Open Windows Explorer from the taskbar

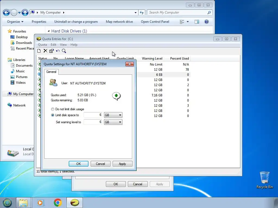click(23, 203)
